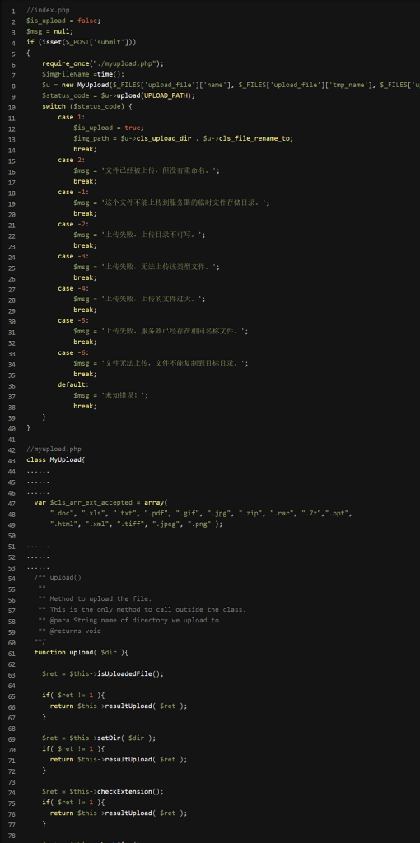
Task: Click the switch ($status_code) keyword
Action: (x=87, y=106)
